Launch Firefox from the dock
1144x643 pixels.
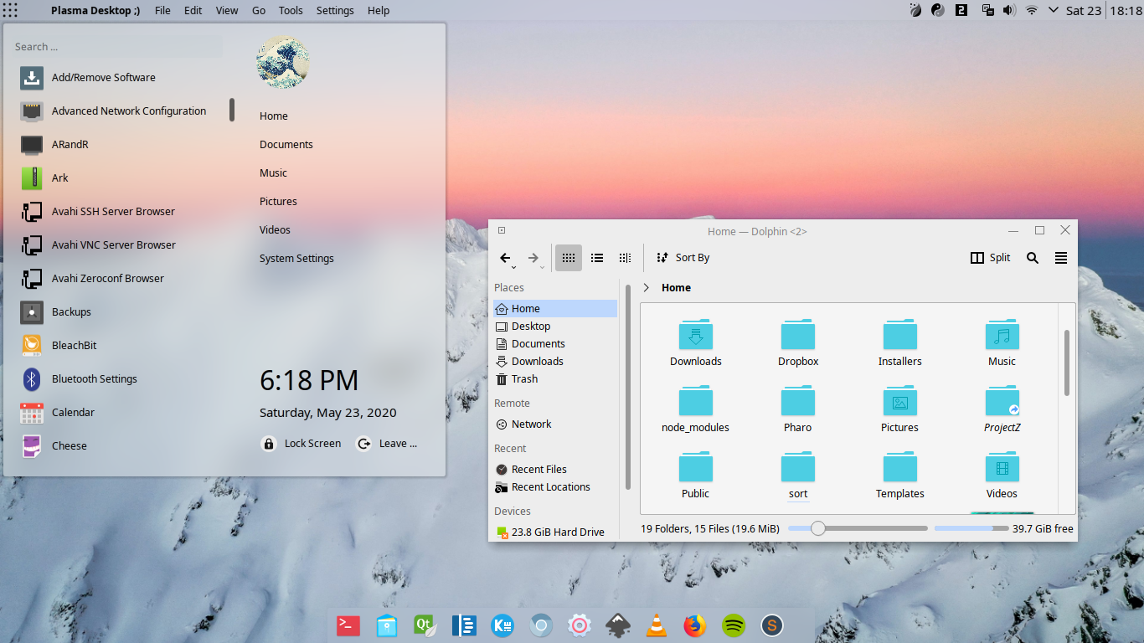pyautogui.click(x=694, y=625)
